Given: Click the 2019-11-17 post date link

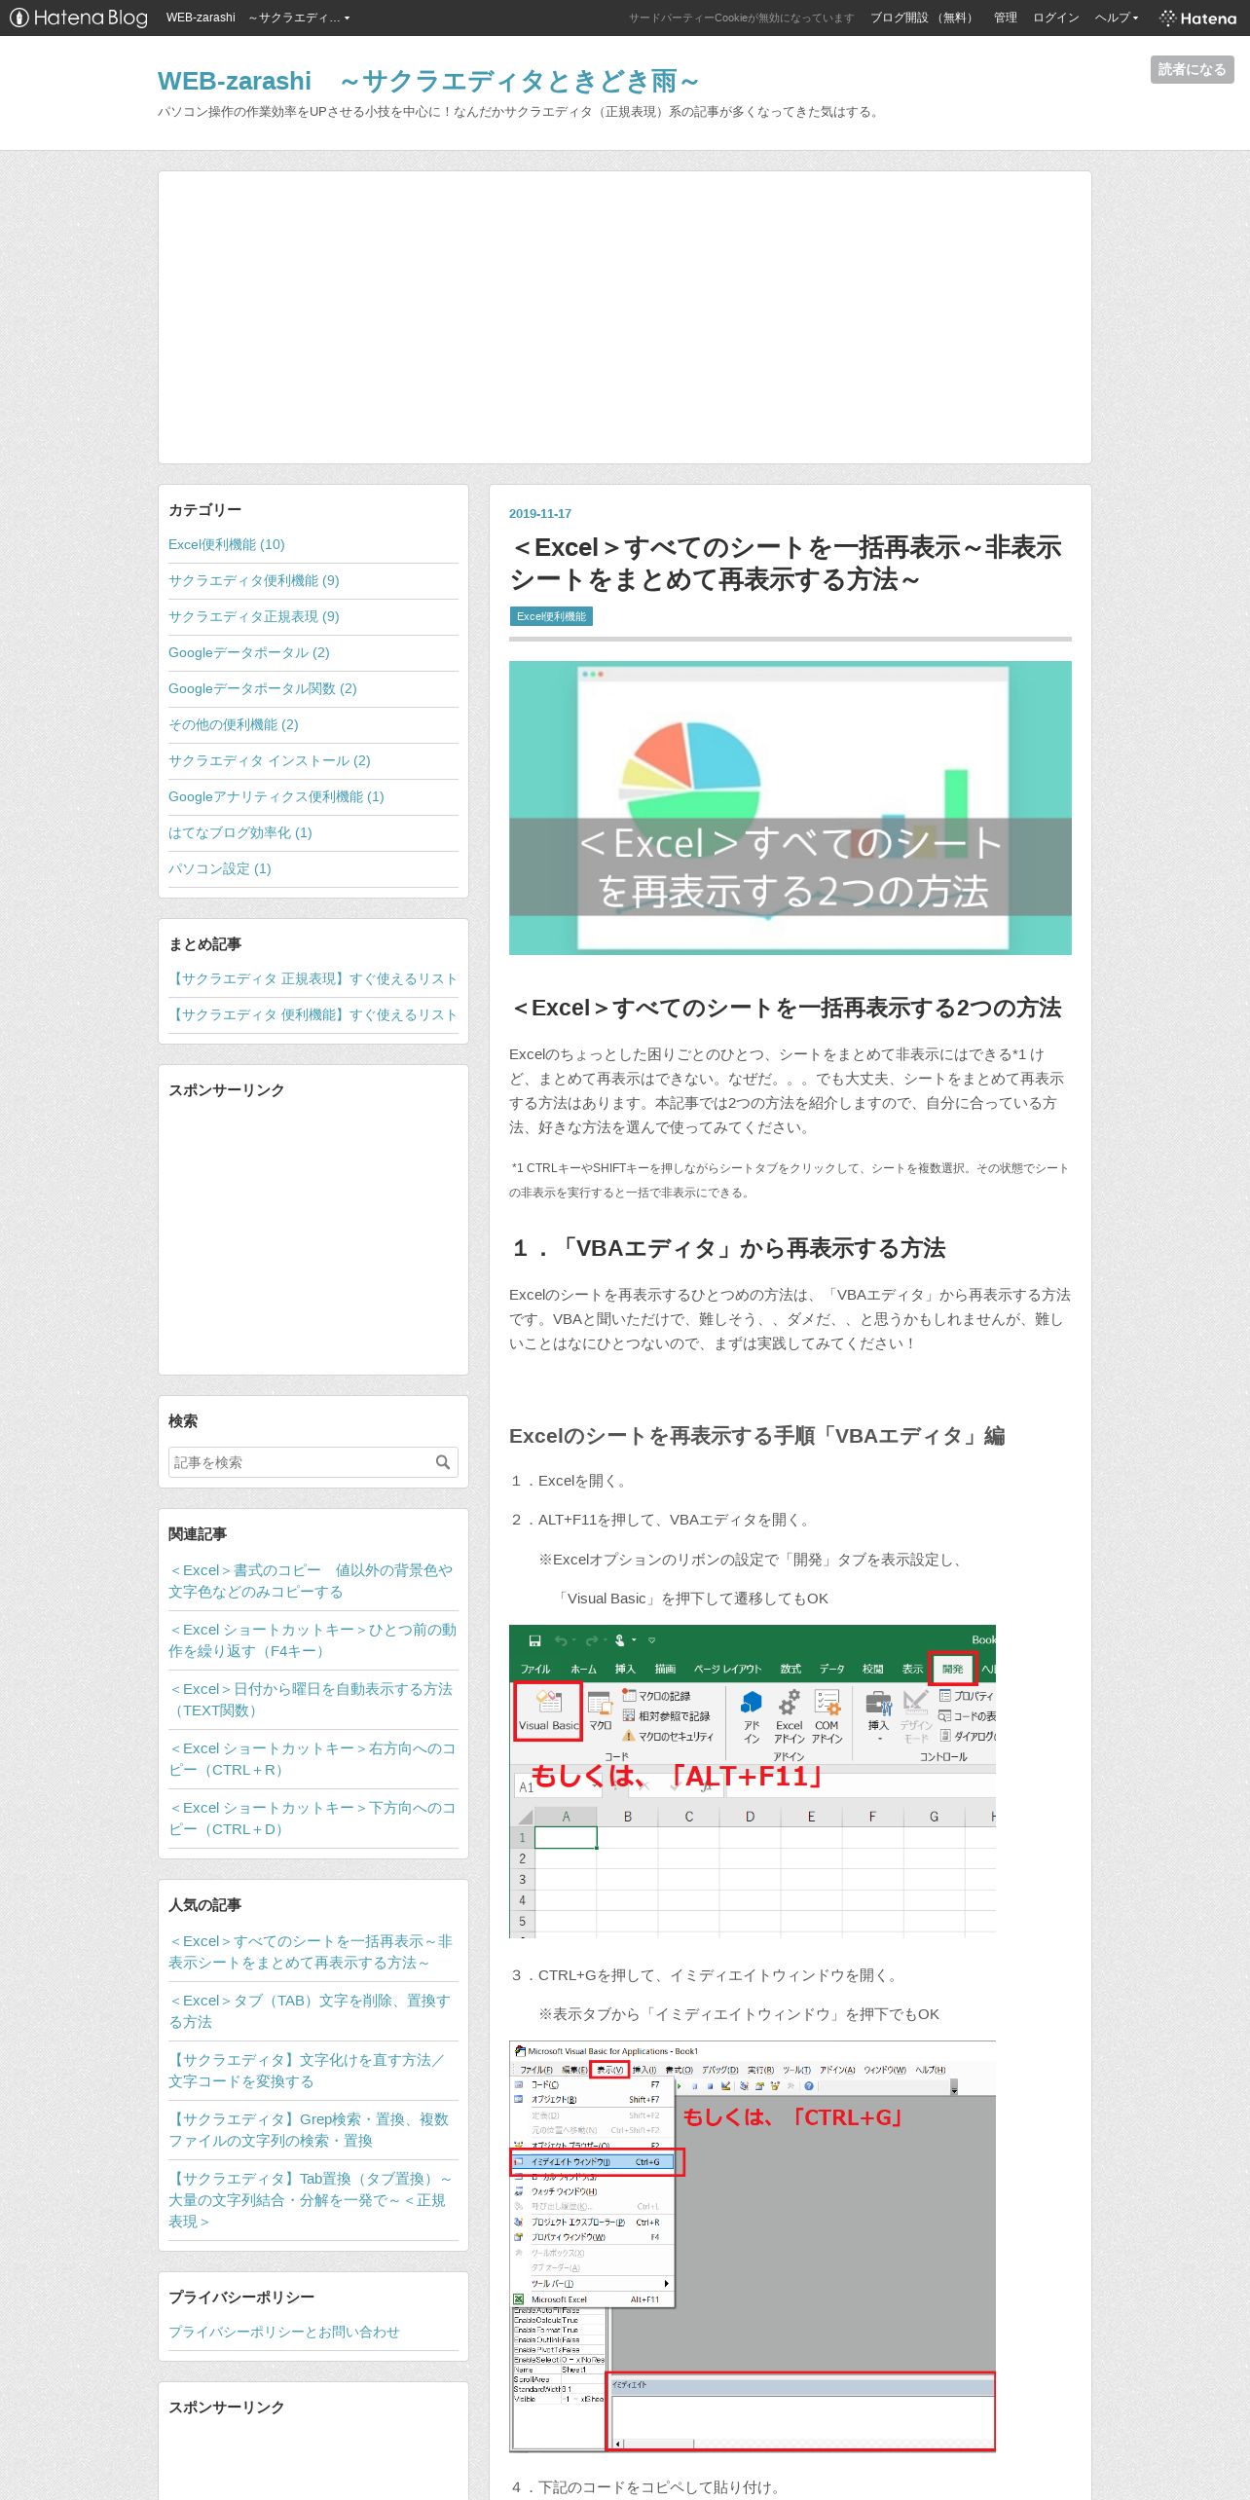Looking at the screenshot, I should [x=540, y=513].
